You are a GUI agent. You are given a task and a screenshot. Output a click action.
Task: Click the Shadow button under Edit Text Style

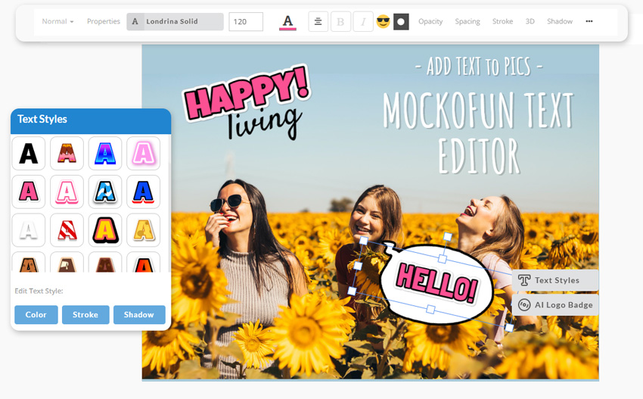coord(139,315)
